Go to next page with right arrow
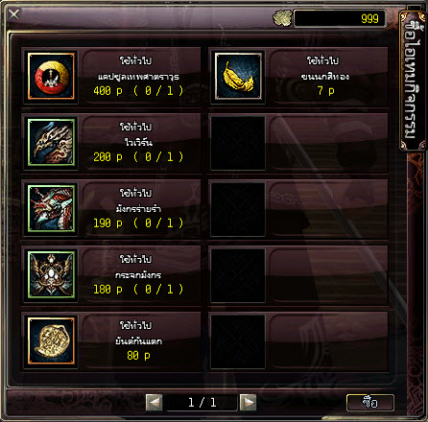428x422 pixels. 249,403
